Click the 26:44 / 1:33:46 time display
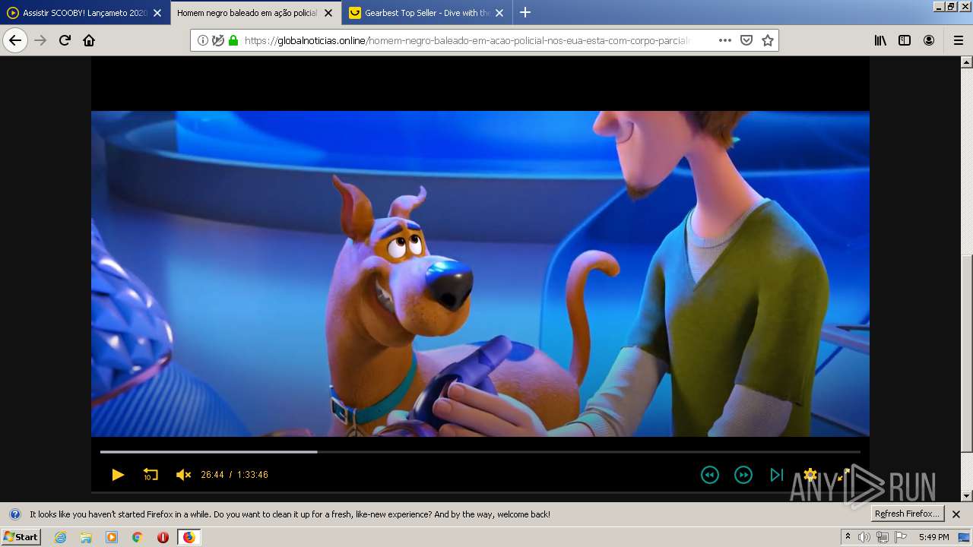The width and height of the screenshot is (973, 547). [x=234, y=475]
